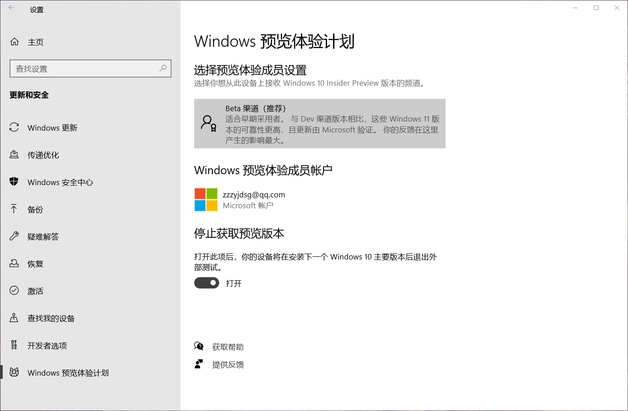The image size is (628, 411).
Task: Click the zzzyjdsg@qq.com account
Action: point(254,194)
